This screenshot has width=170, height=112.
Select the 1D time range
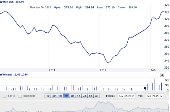48,96
